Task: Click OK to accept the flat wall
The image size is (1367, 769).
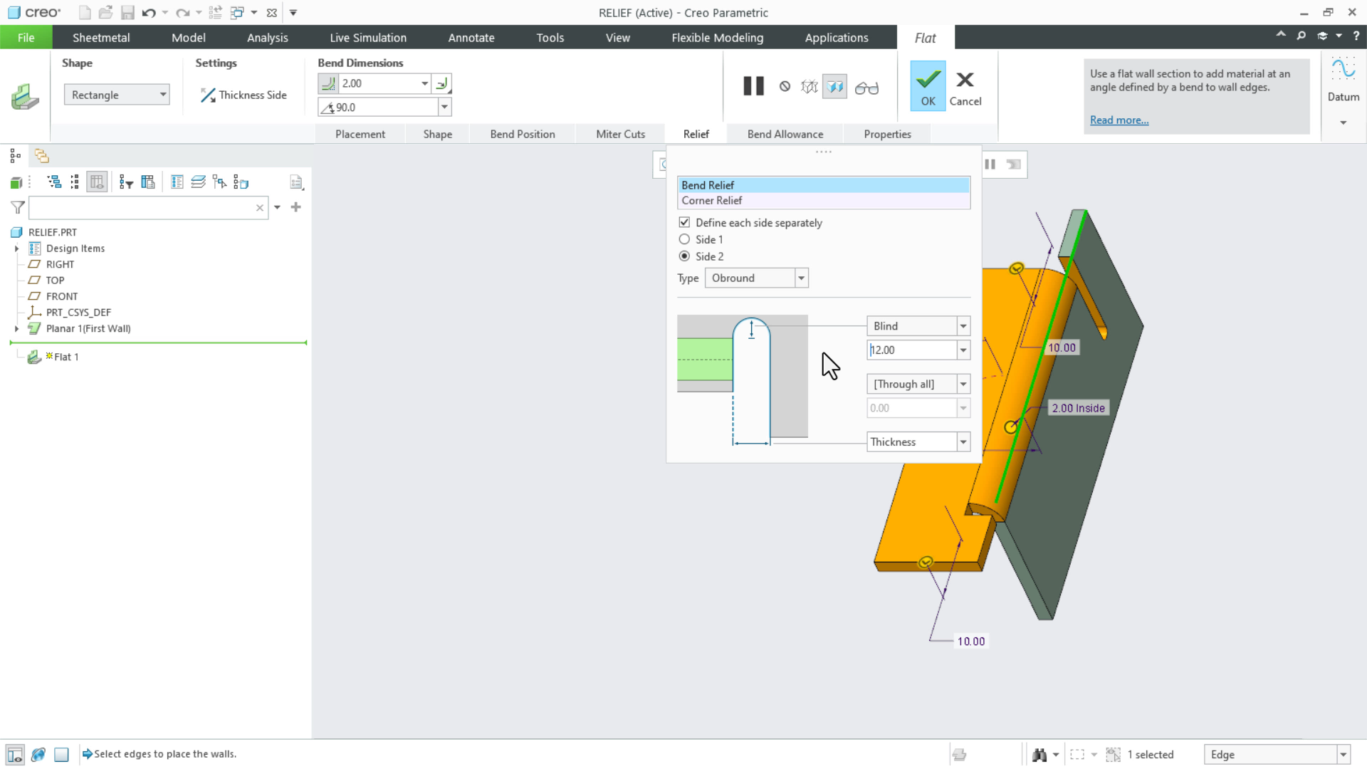Action: coord(928,86)
